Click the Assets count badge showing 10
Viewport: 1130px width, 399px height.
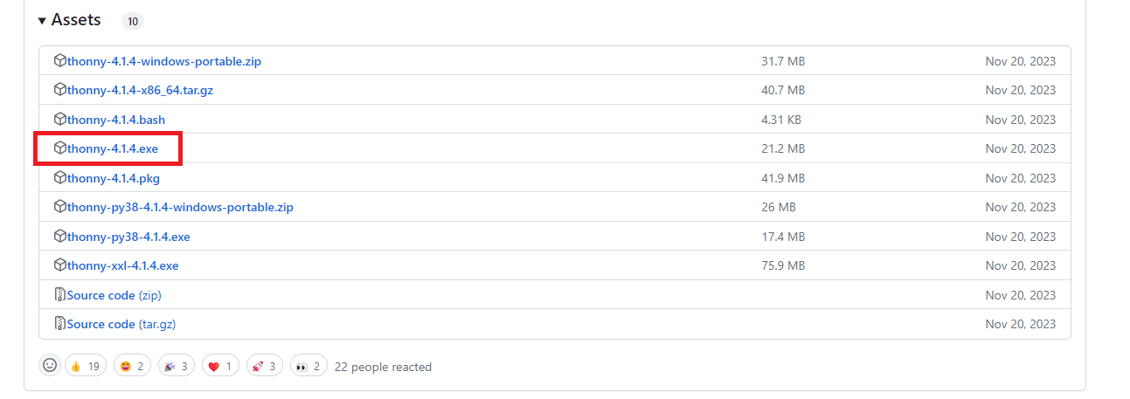[133, 21]
